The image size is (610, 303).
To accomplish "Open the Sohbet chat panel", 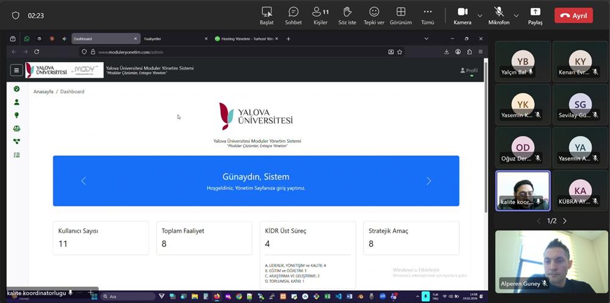I will (x=293, y=15).
